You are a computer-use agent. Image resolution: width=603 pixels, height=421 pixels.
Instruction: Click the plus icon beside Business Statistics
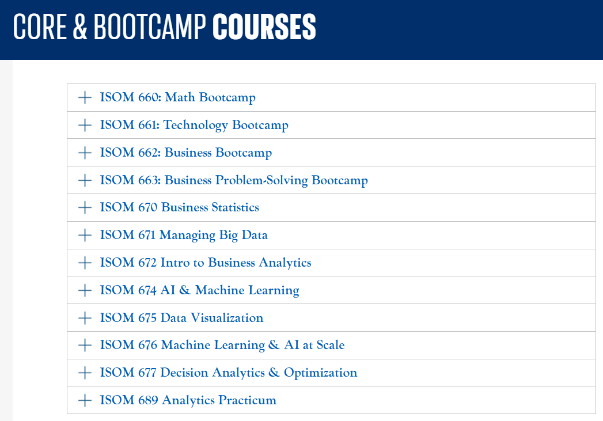pos(85,207)
